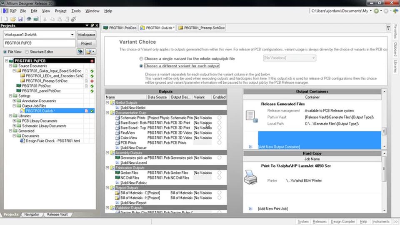Enable the Gerber Files output
The height and width of the screenshot is (225, 400).
click(x=220, y=172)
